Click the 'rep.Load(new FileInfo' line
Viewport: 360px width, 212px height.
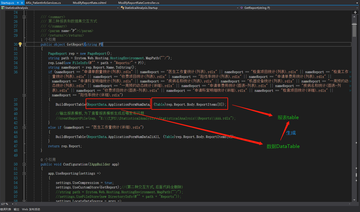[97, 63]
